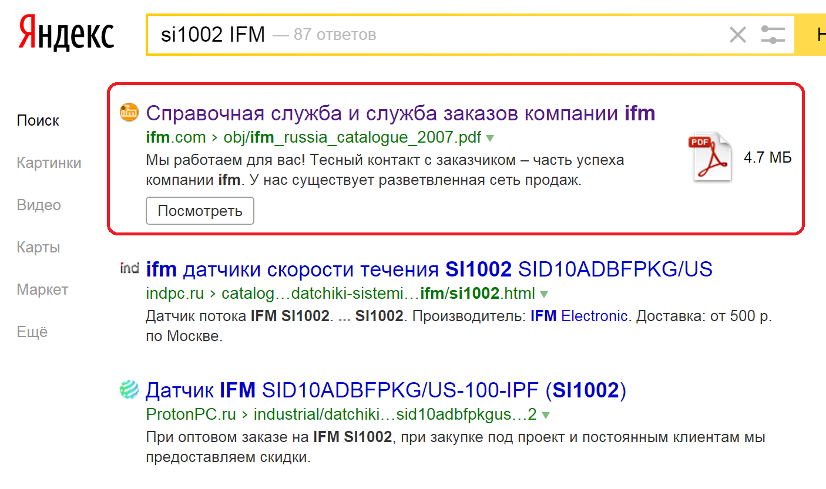Click the snippet starting При оптовом заказе
This screenshot has width=826, height=489.
point(455,447)
